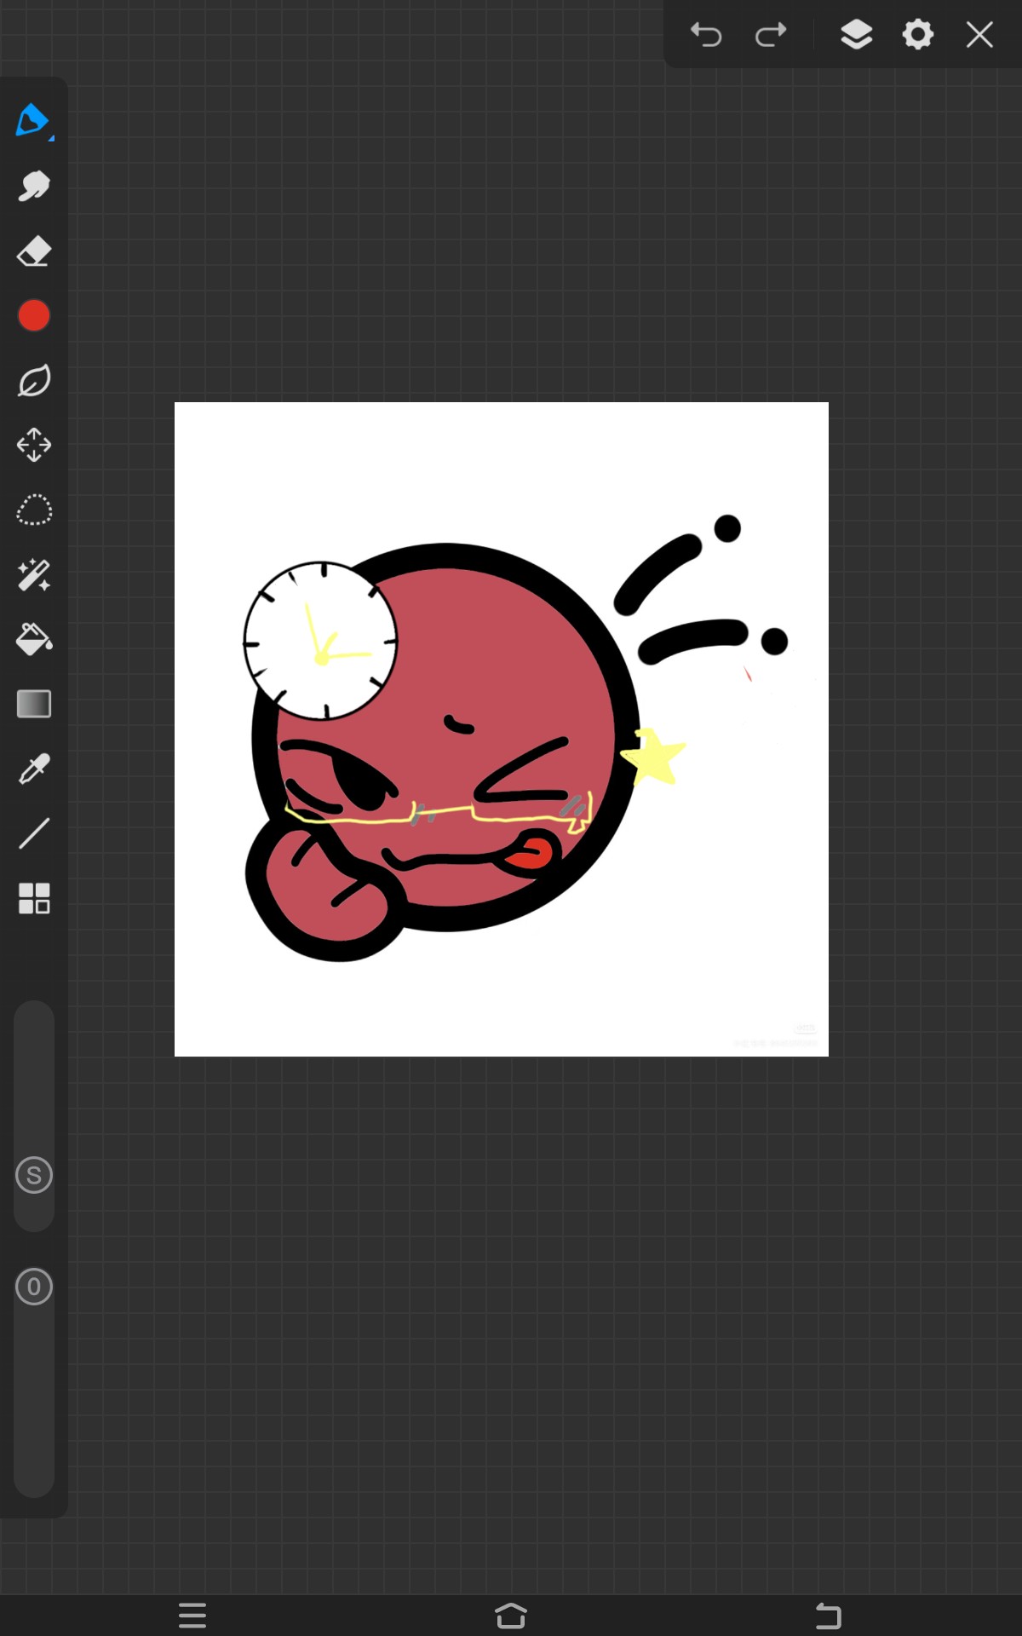Select the Eraser tool
Viewport: 1022px width, 1636px height.
point(34,251)
